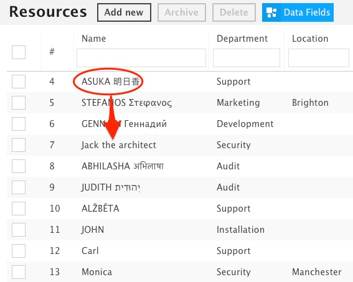Sort by the Name column header

pos(93,39)
